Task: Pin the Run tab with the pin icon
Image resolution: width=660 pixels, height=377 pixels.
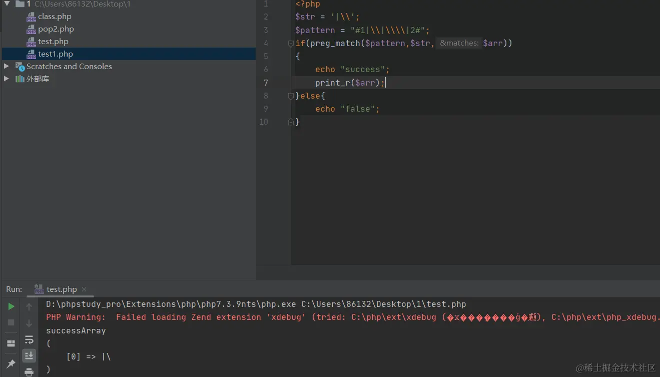Action: (11, 363)
